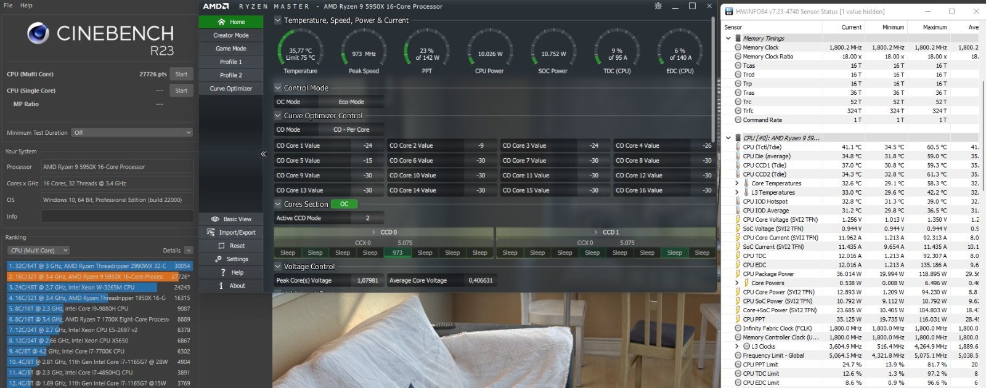Click the CPU (Tctl/Tdie) thermometer icon
The width and height of the screenshot is (986, 388).
738,147
